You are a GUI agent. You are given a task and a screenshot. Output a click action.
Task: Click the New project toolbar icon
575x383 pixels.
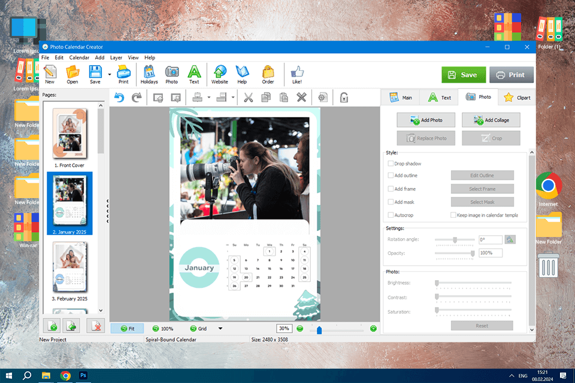50,74
